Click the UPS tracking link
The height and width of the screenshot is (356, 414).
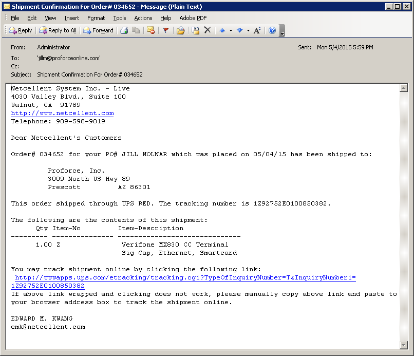[185, 277]
